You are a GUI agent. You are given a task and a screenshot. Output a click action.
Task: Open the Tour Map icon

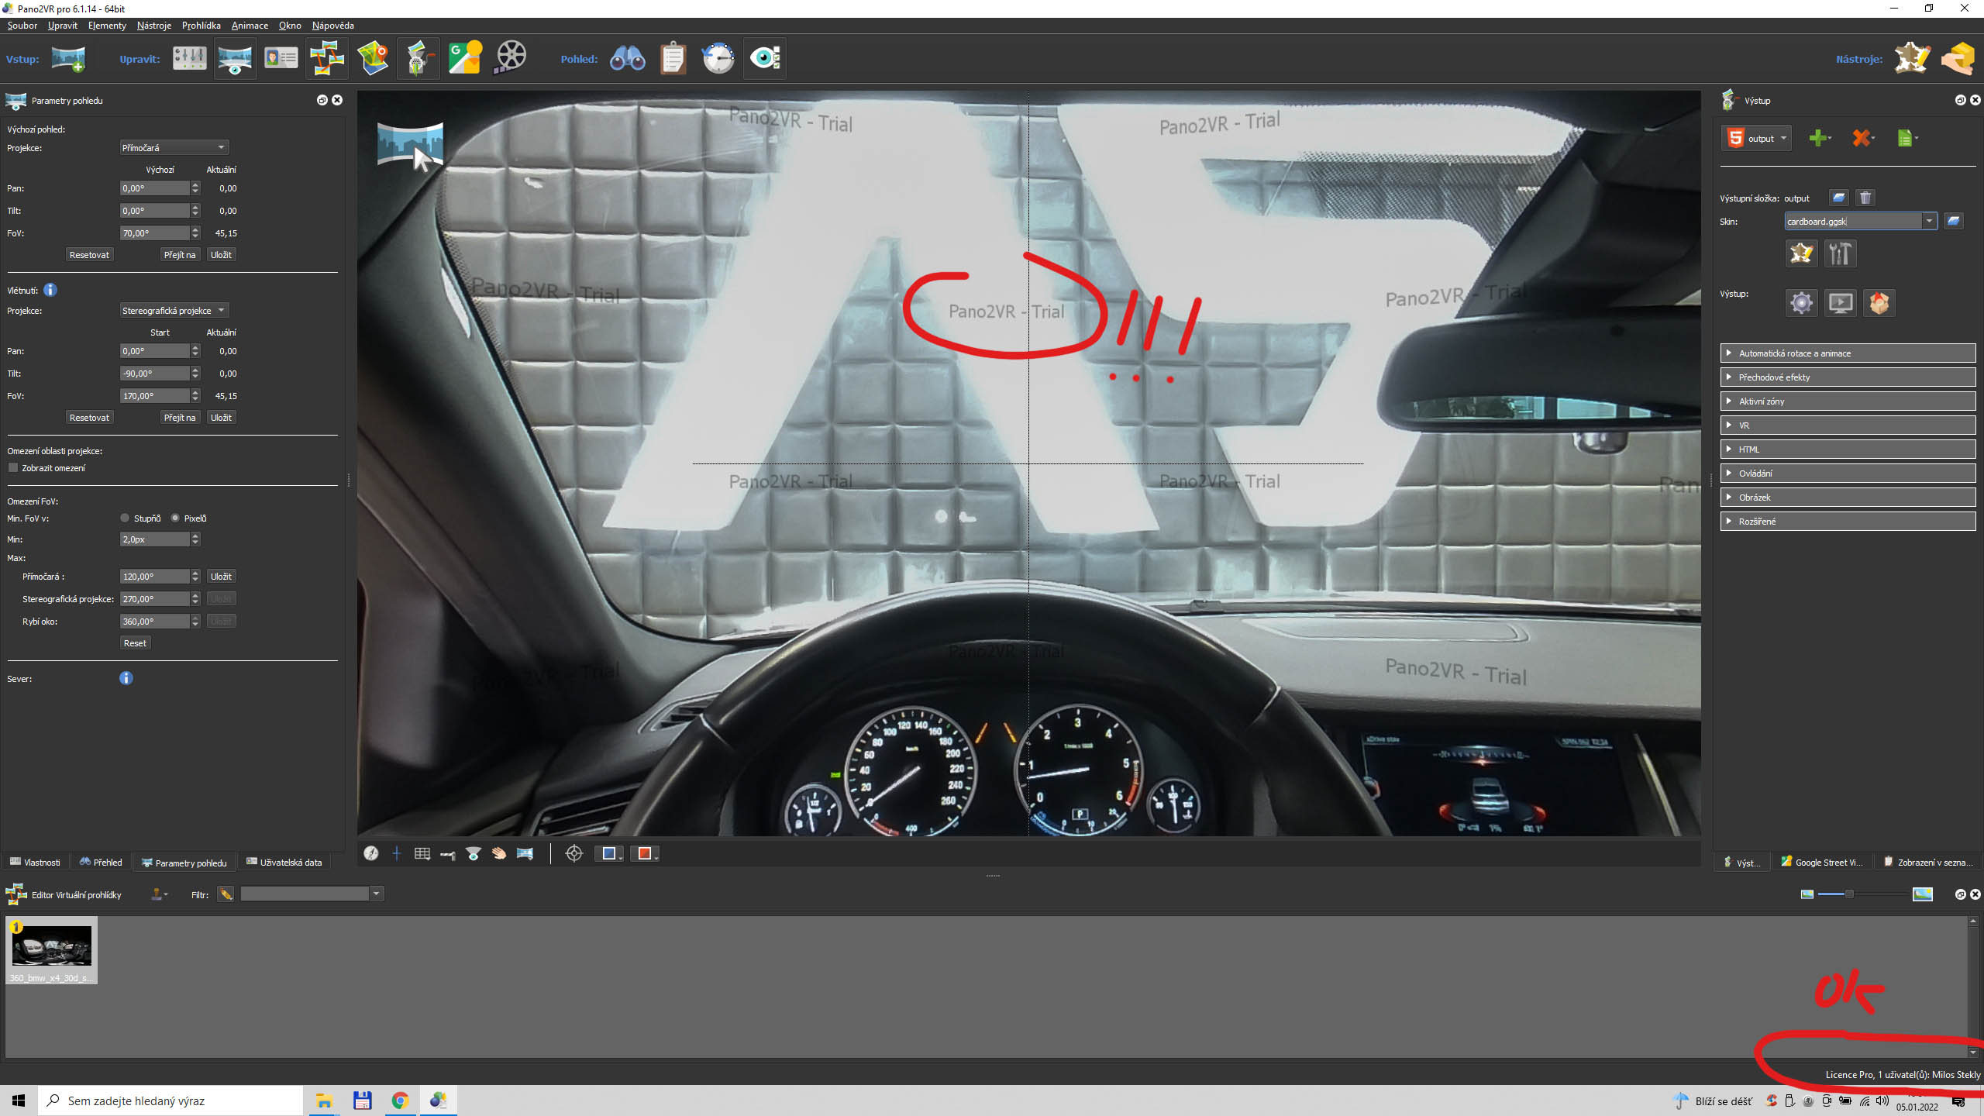tap(373, 58)
